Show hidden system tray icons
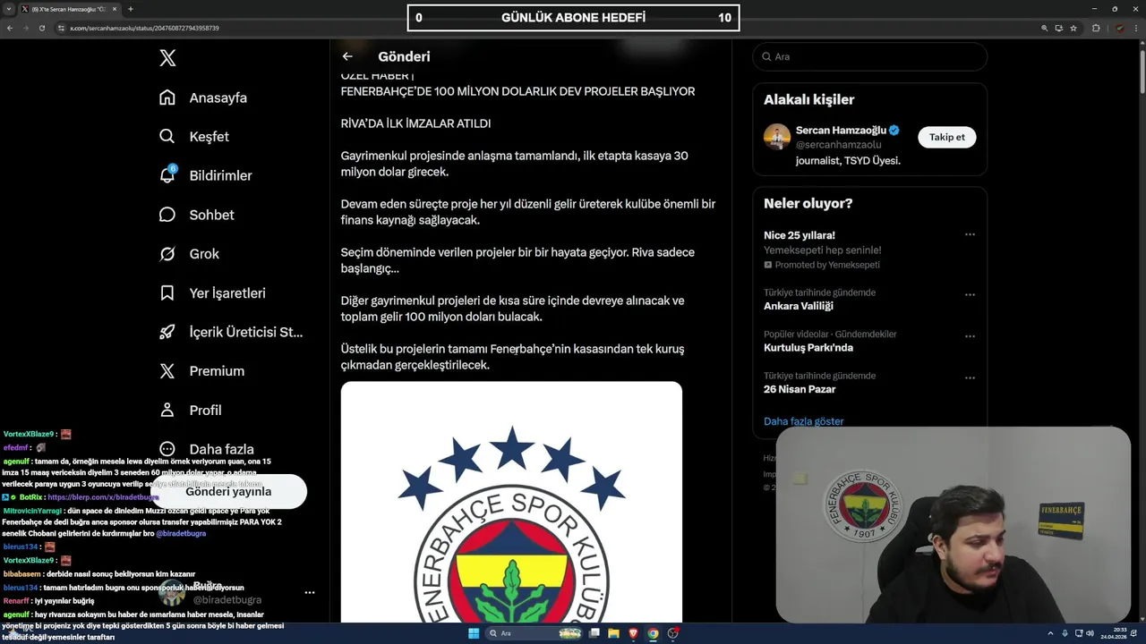 1050,633
